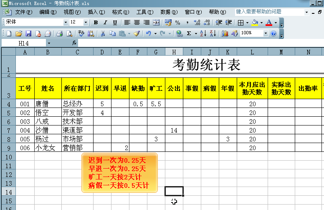Toggle underline formatting

click(x=115, y=23)
